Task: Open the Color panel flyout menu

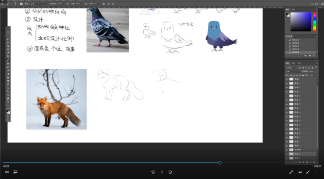Action: click(317, 10)
